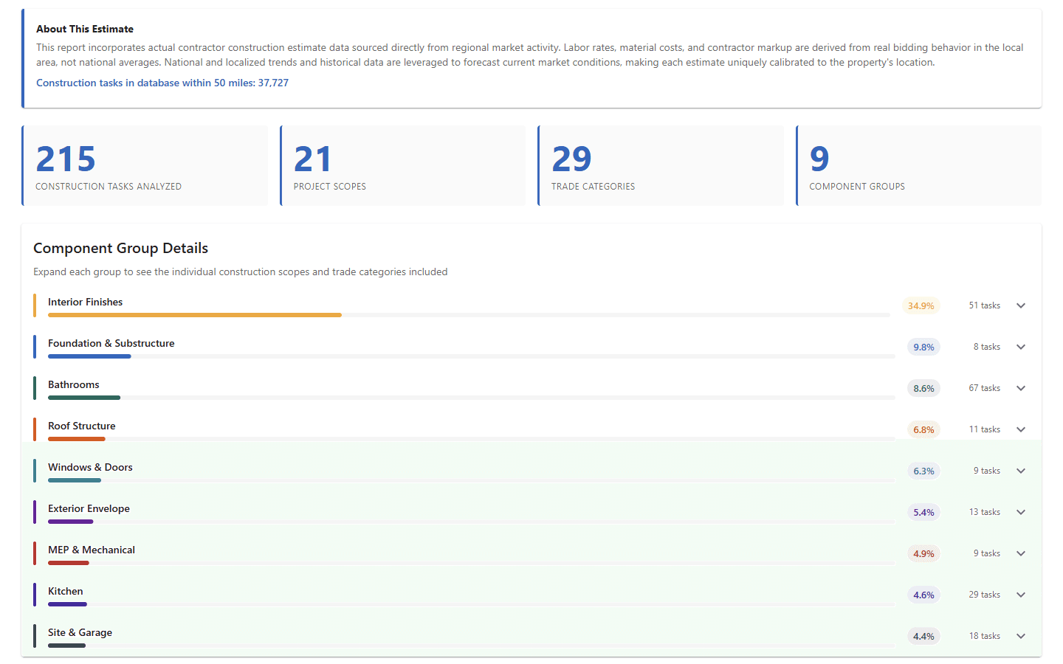
Task: Expand the Kitchen component group
Action: click(1021, 594)
